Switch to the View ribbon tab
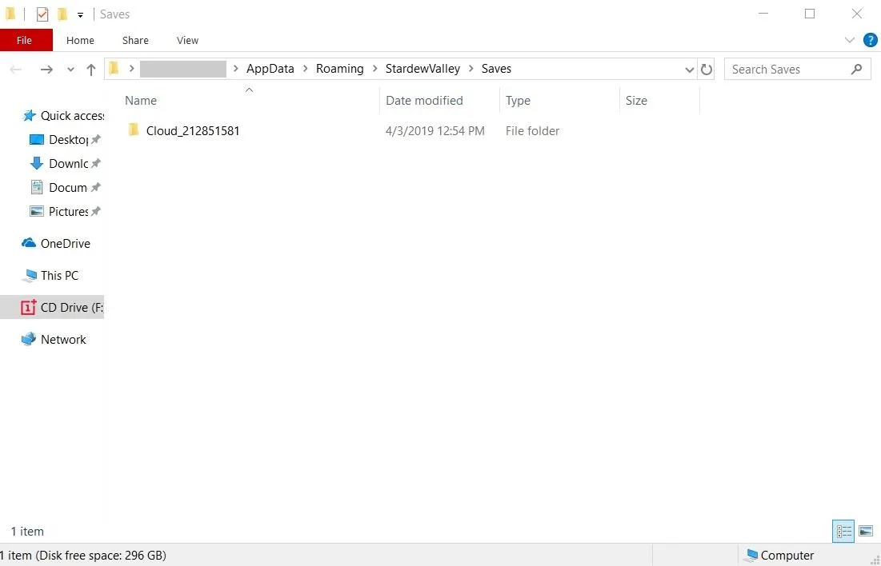The image size is (881, 566). [187, 40]
